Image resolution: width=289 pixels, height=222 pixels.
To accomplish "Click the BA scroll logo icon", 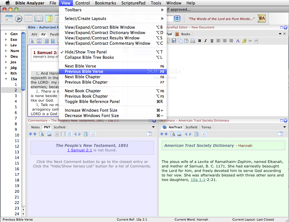I will (x=262, y=18).
